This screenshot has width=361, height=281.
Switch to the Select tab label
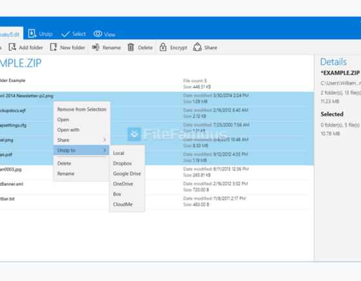79,34
